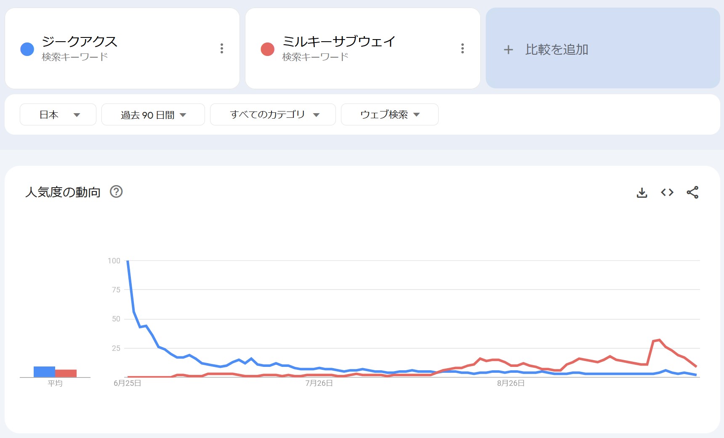Image resolution: width=724 pixels, height=438 pixels.
Task: Open more options for ジークアクス
Action: coord(222,48)
